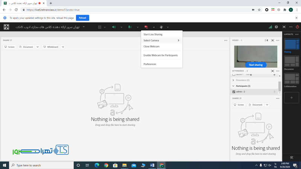Select Enable Webcam for Participants
This screenshot has width=301, height=169.
(160, 55)
